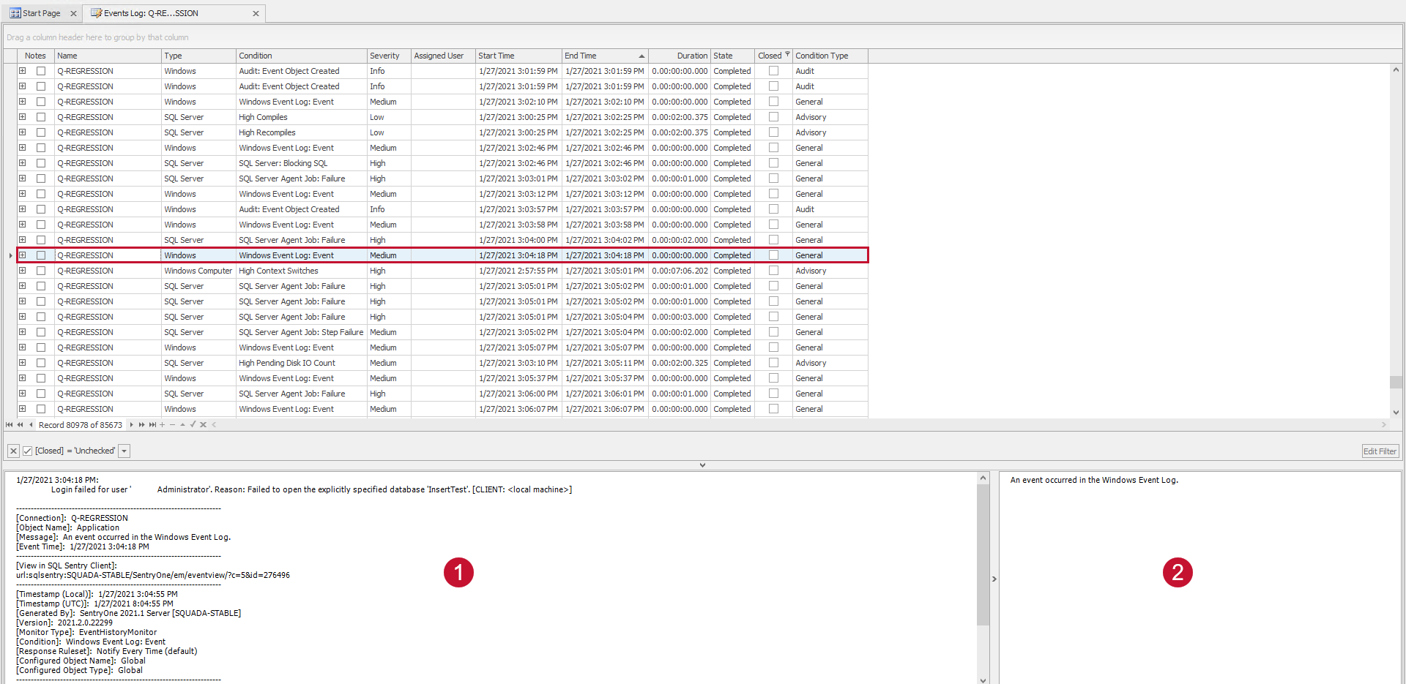Expand the SQL Server: Blocking SQL row
The height and width of the screenshot is (684, 1406).
coord(23,163)
